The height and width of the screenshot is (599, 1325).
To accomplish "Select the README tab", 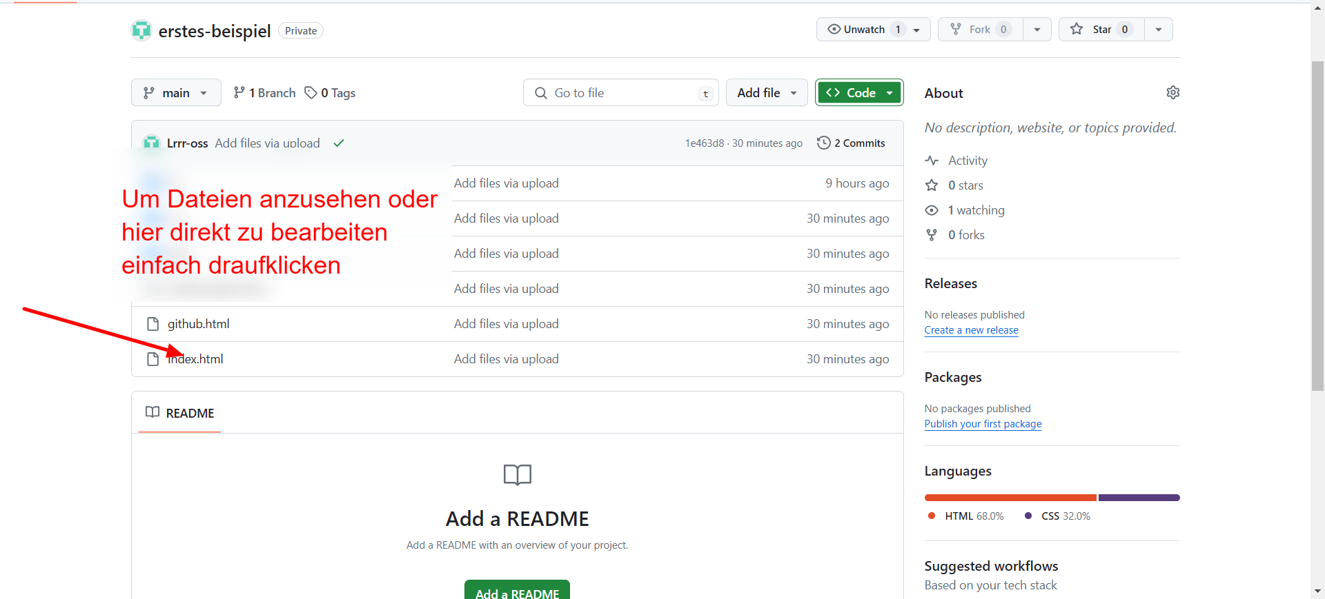I will pos(180,413).
